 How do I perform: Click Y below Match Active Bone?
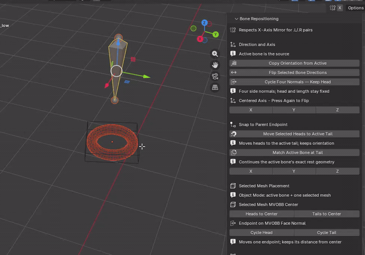tap(294, 171)
